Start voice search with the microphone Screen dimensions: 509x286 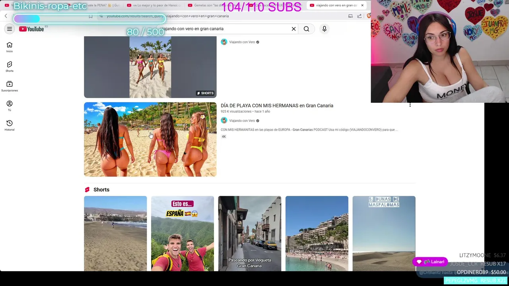coord(324,29)
